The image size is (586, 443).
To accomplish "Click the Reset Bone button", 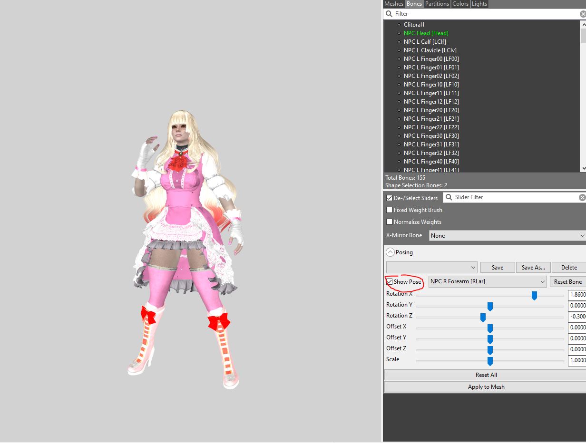I will [568, 281].
